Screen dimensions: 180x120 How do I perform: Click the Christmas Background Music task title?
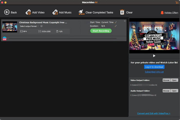[43, 22]
